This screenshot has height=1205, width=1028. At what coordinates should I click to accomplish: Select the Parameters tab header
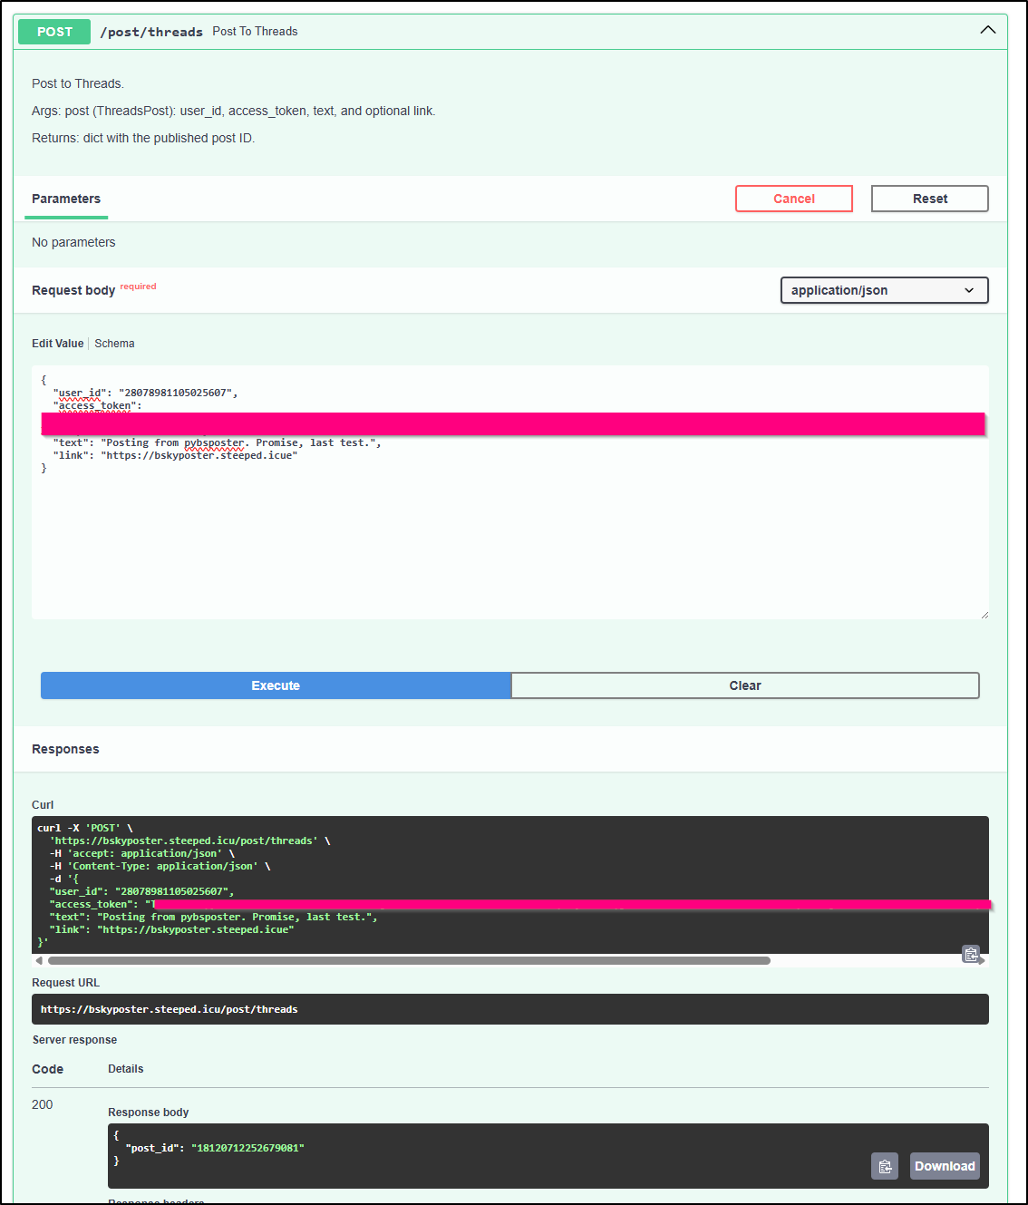pyautogui.click(x=66, y=199)
